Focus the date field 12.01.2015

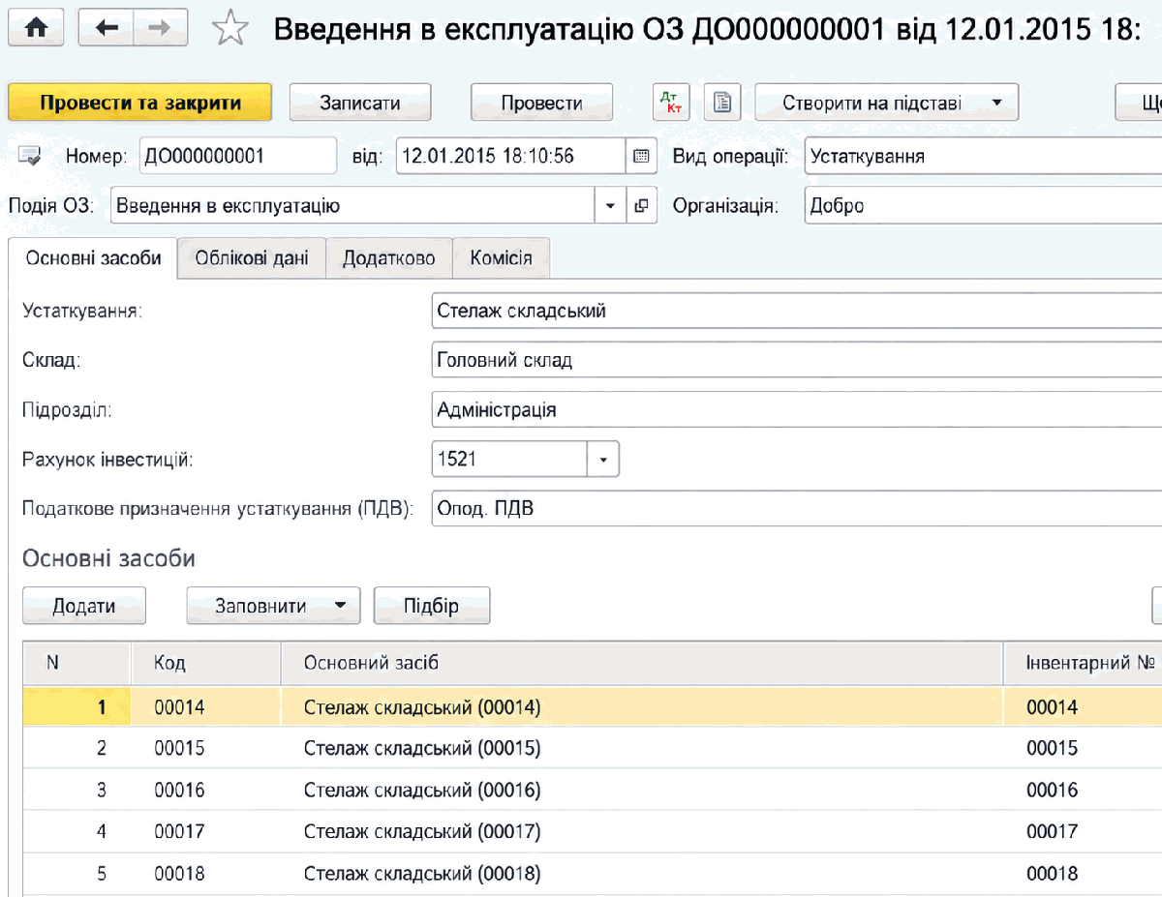tap(511, 155)
